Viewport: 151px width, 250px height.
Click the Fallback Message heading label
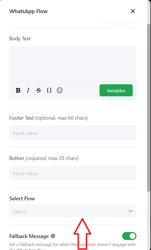tap(29, 236)
